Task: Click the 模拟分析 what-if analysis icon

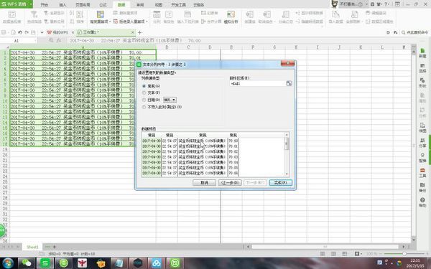Action: tap(231, 17)
